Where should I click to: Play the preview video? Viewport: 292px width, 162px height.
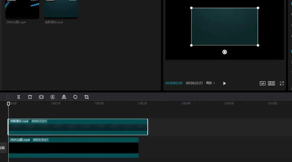coord(225,83)
